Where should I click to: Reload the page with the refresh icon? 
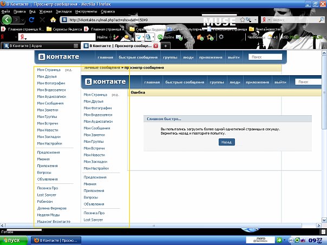[x=31, y=20]
